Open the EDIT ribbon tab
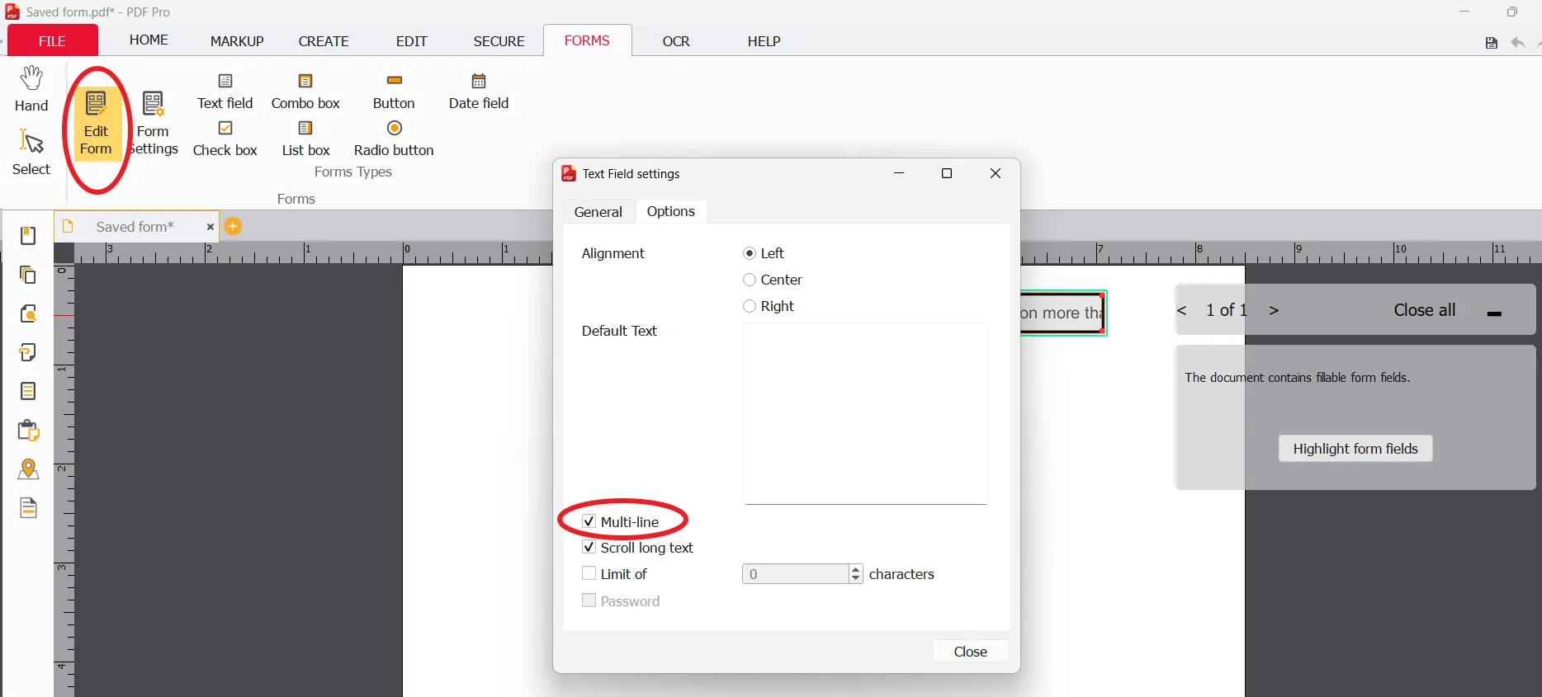The height and width of the screenshot is (697, 1542). pos(411,41)
